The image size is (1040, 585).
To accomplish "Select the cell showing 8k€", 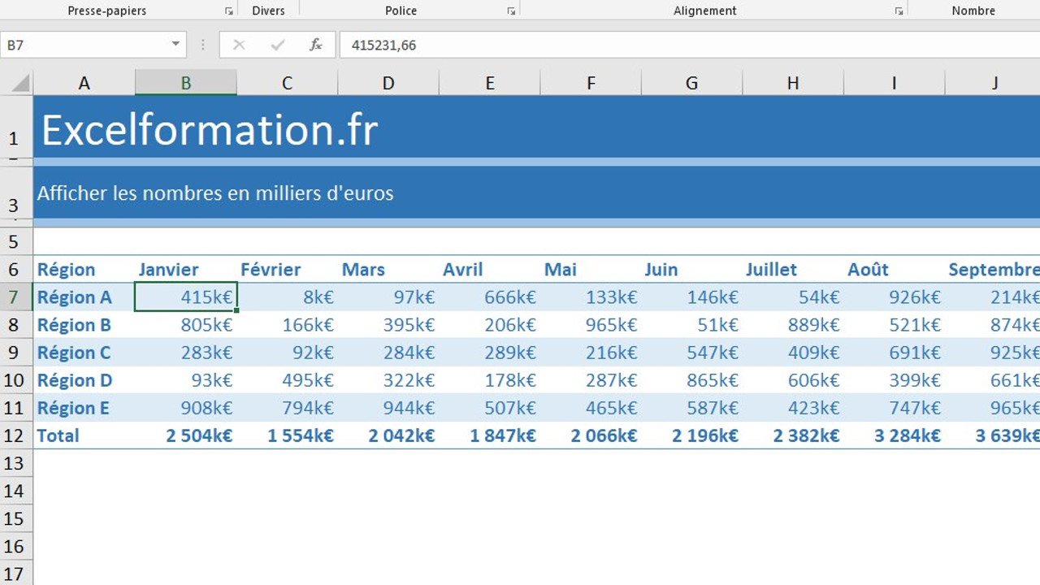I will [x=287, y=297].
